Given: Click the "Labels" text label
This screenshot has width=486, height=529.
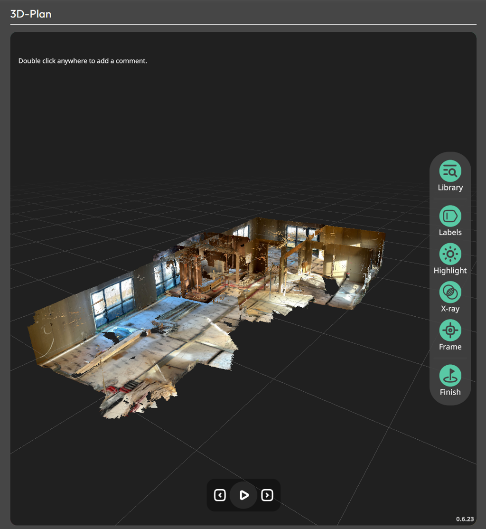Looking at the screenshot, I should pos(450,233).
